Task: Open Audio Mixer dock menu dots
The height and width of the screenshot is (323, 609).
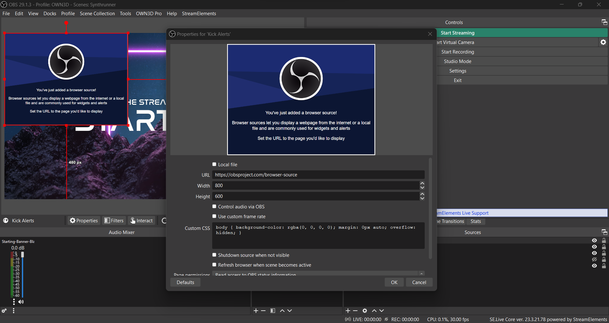Action: [x=14, y=311]
